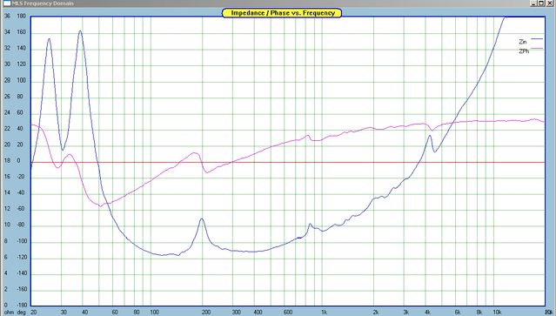This screenshot has width=556, height=316.
Task: Click the magenta ZPh legend line swatch
Action: click(537, 49)
